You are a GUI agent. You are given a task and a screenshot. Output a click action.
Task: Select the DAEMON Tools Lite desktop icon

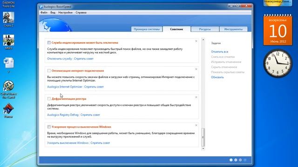(8, 4)
